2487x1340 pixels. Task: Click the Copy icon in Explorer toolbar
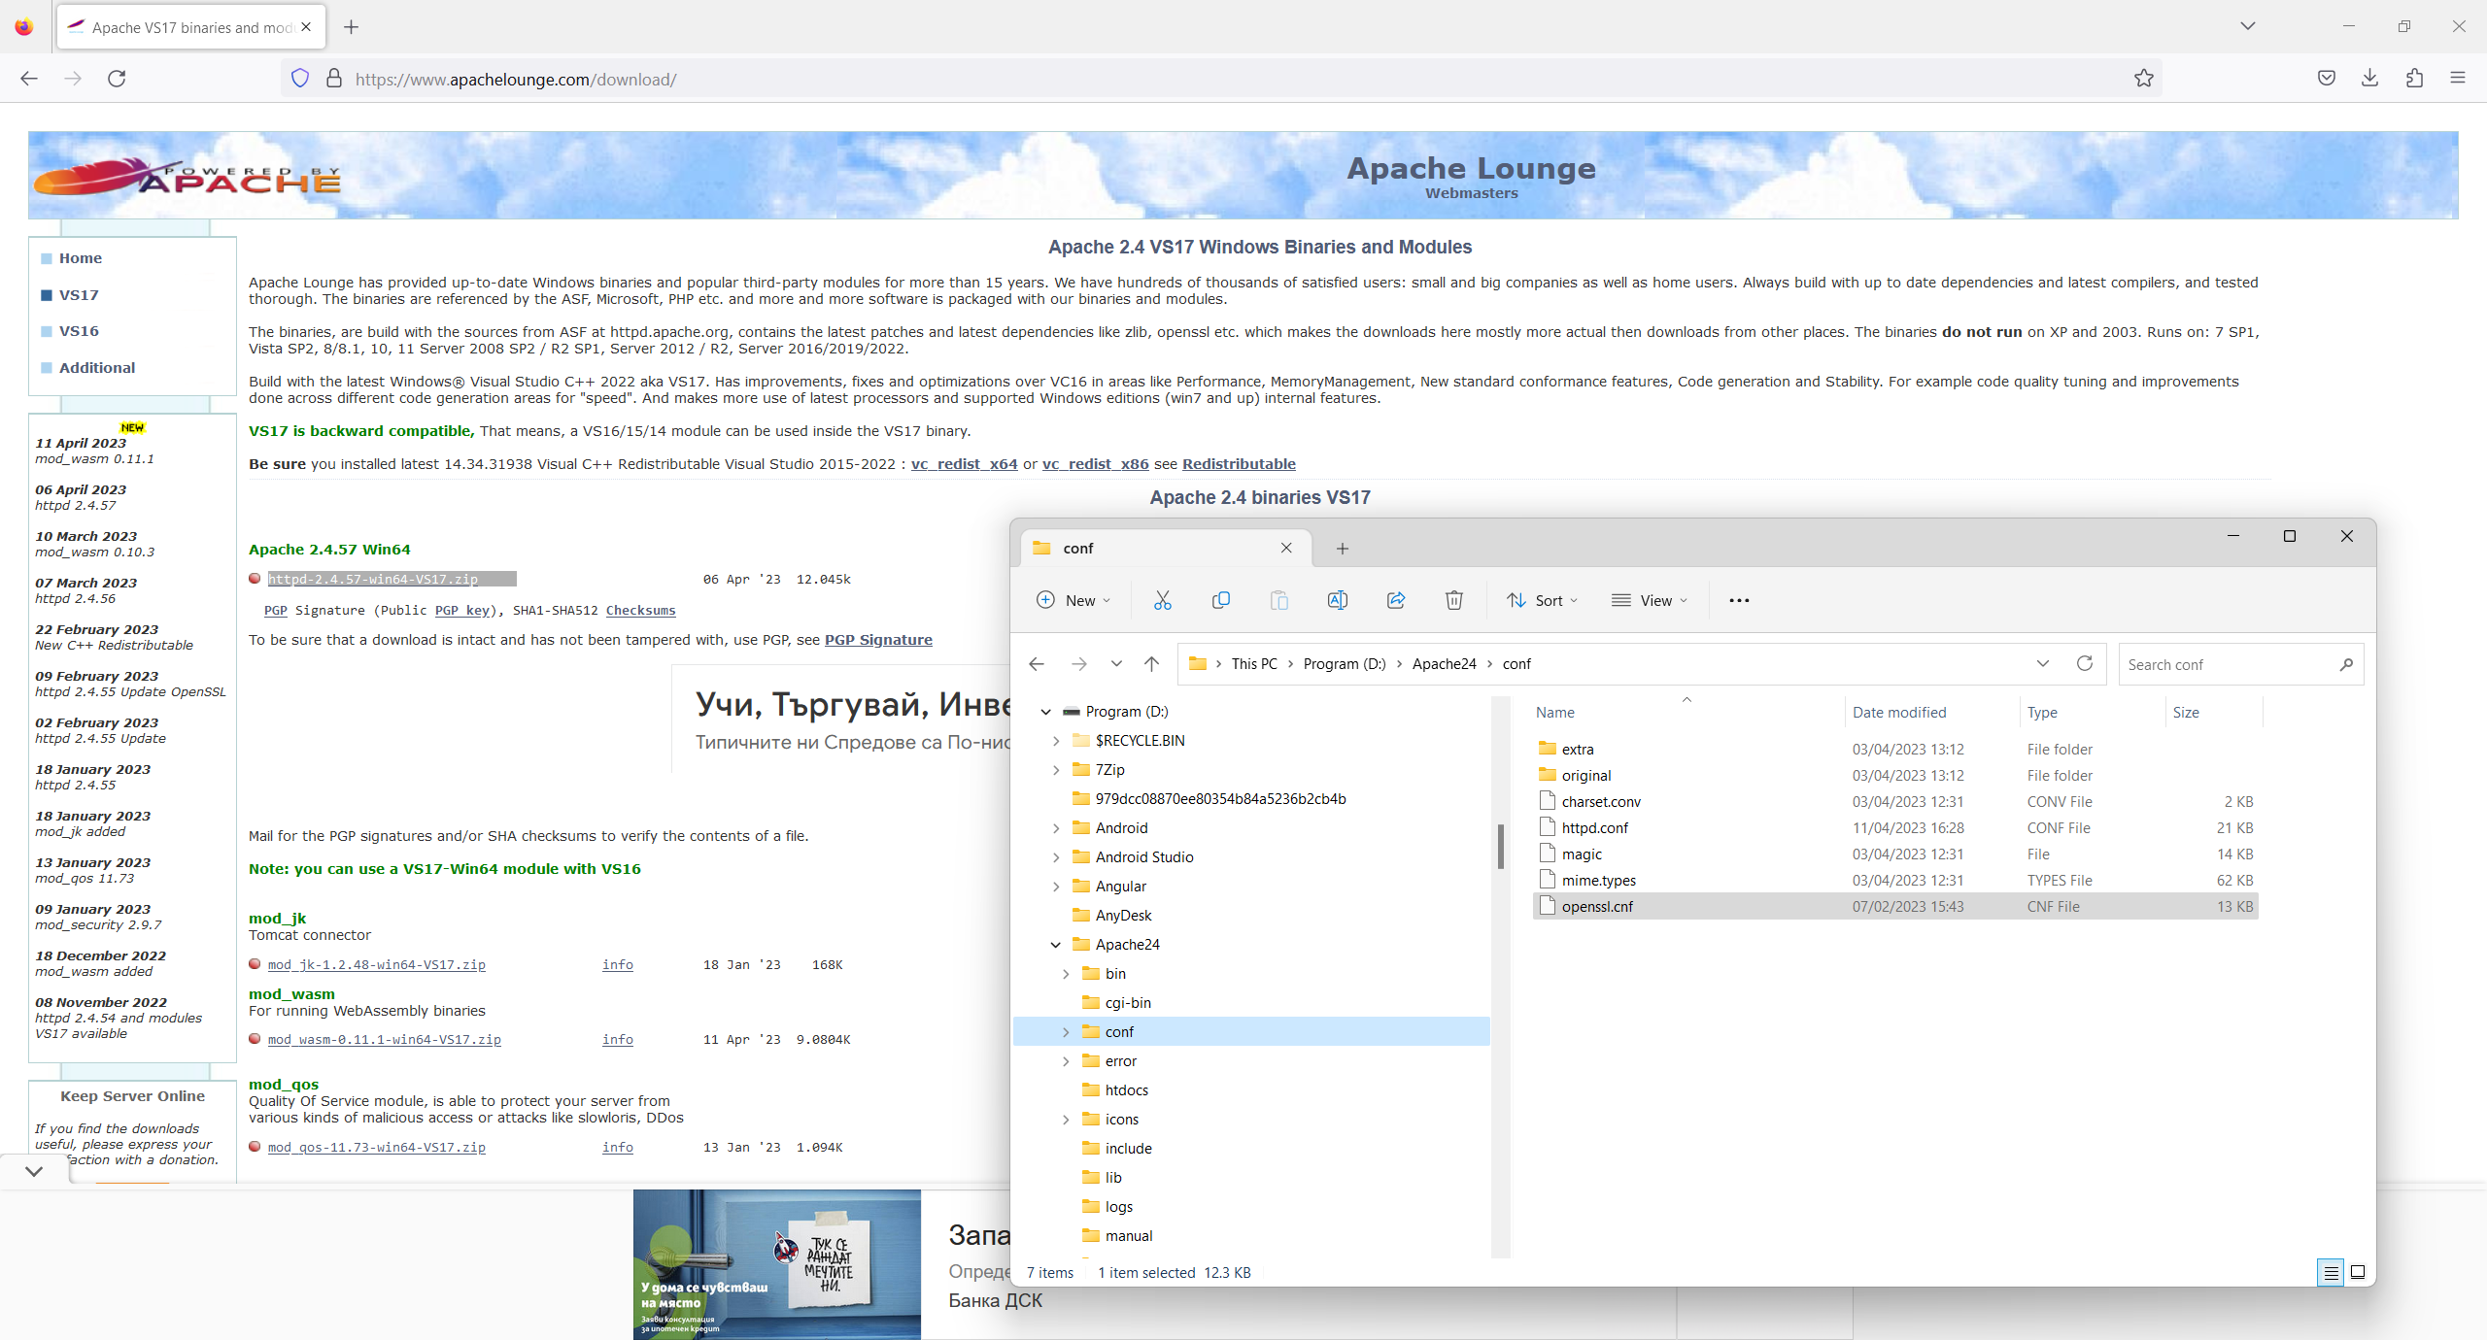(x=1221, y=600)
